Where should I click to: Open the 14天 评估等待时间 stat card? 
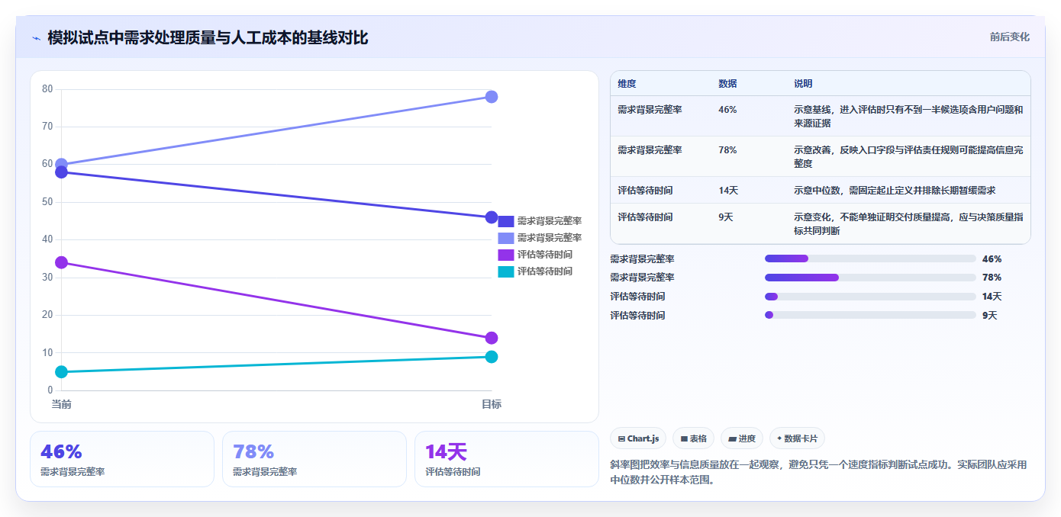coord(507,459)
